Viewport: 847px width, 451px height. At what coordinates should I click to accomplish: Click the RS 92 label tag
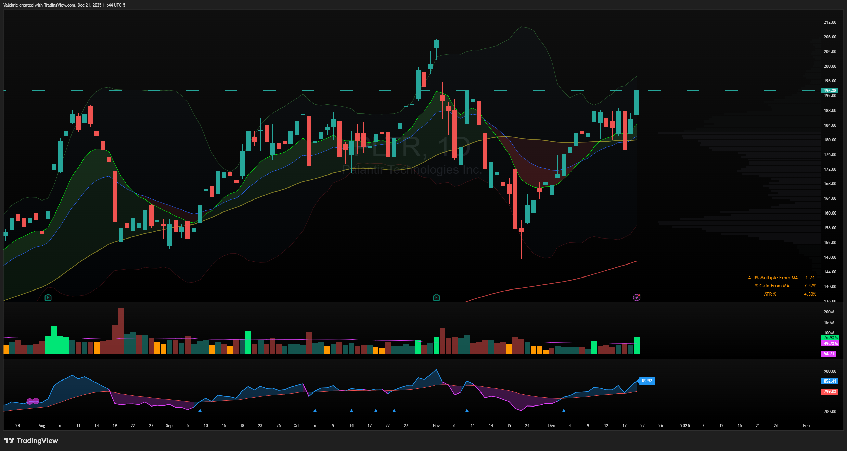click(646, 381)
